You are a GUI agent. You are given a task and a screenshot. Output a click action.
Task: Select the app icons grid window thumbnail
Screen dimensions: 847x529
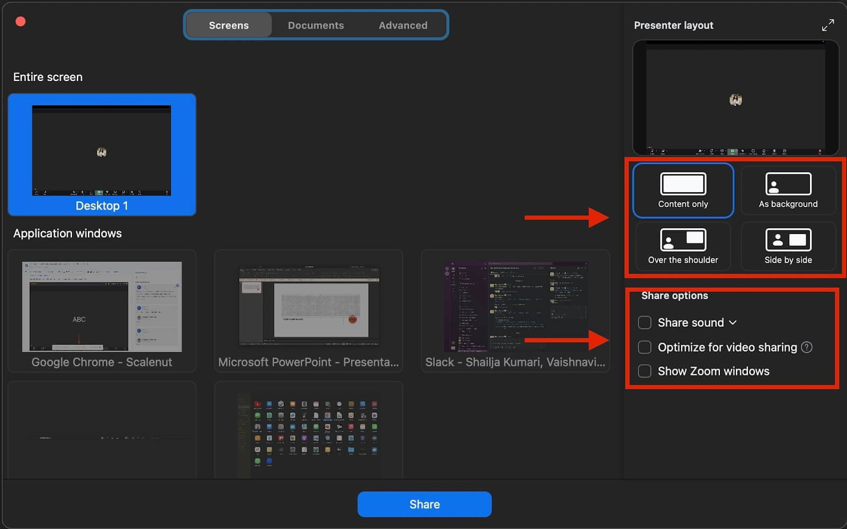click(309, 430)
